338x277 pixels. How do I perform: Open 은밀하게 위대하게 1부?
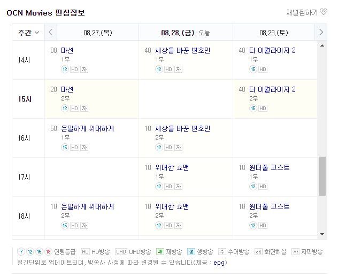click(87, 128)
